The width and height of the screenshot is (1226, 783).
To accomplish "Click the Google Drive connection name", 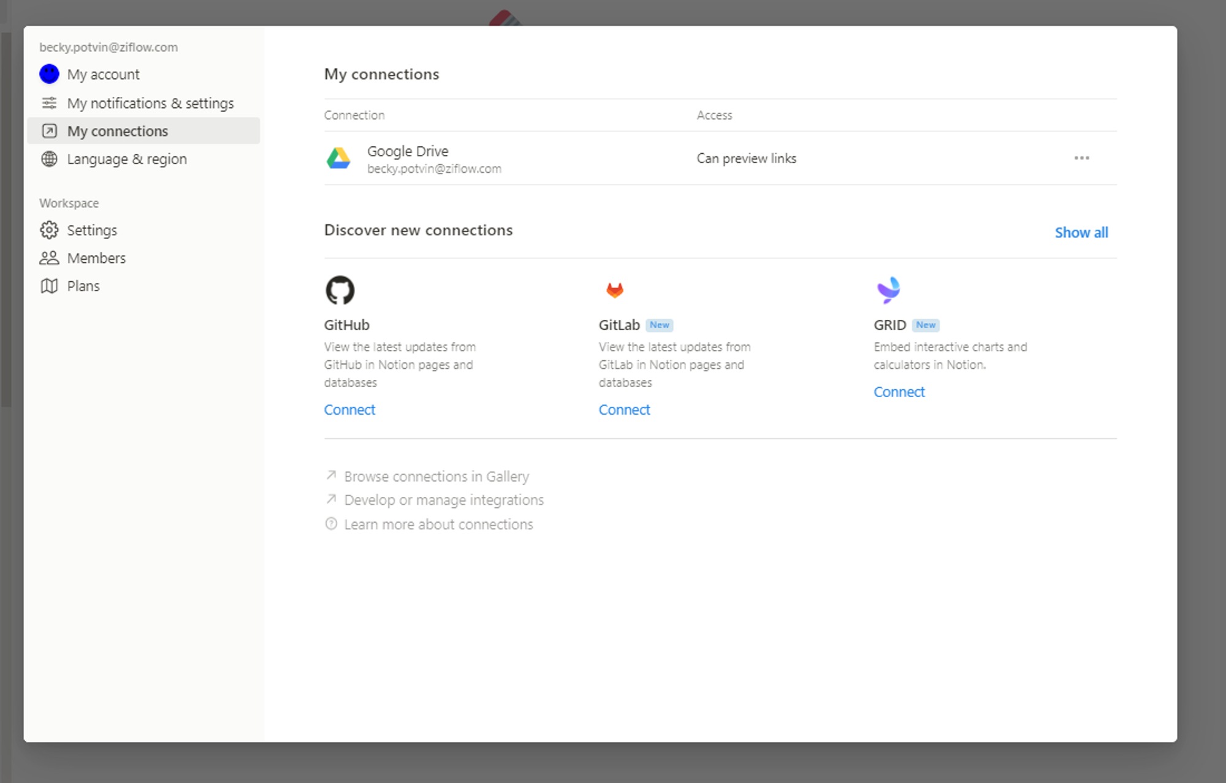I will click(408, 151).
